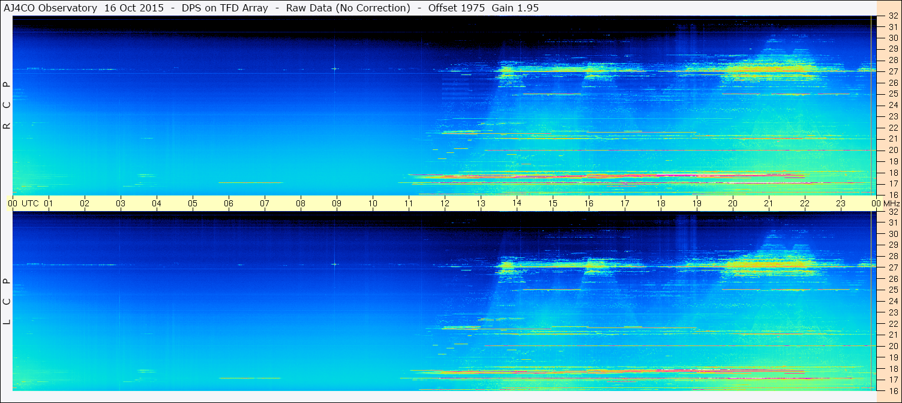Click the 20 MHz label on the RCP scale
Viewport: 902px width, 403px height.
(893, 150)
